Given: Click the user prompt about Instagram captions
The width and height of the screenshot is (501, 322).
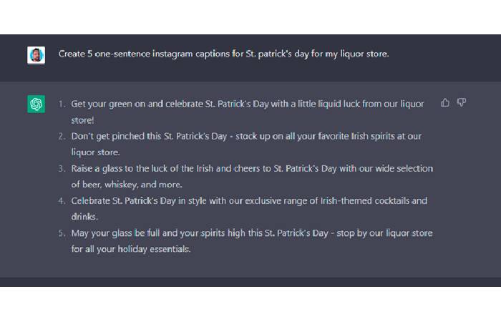Looking at the screenshot, I should 223,54.
